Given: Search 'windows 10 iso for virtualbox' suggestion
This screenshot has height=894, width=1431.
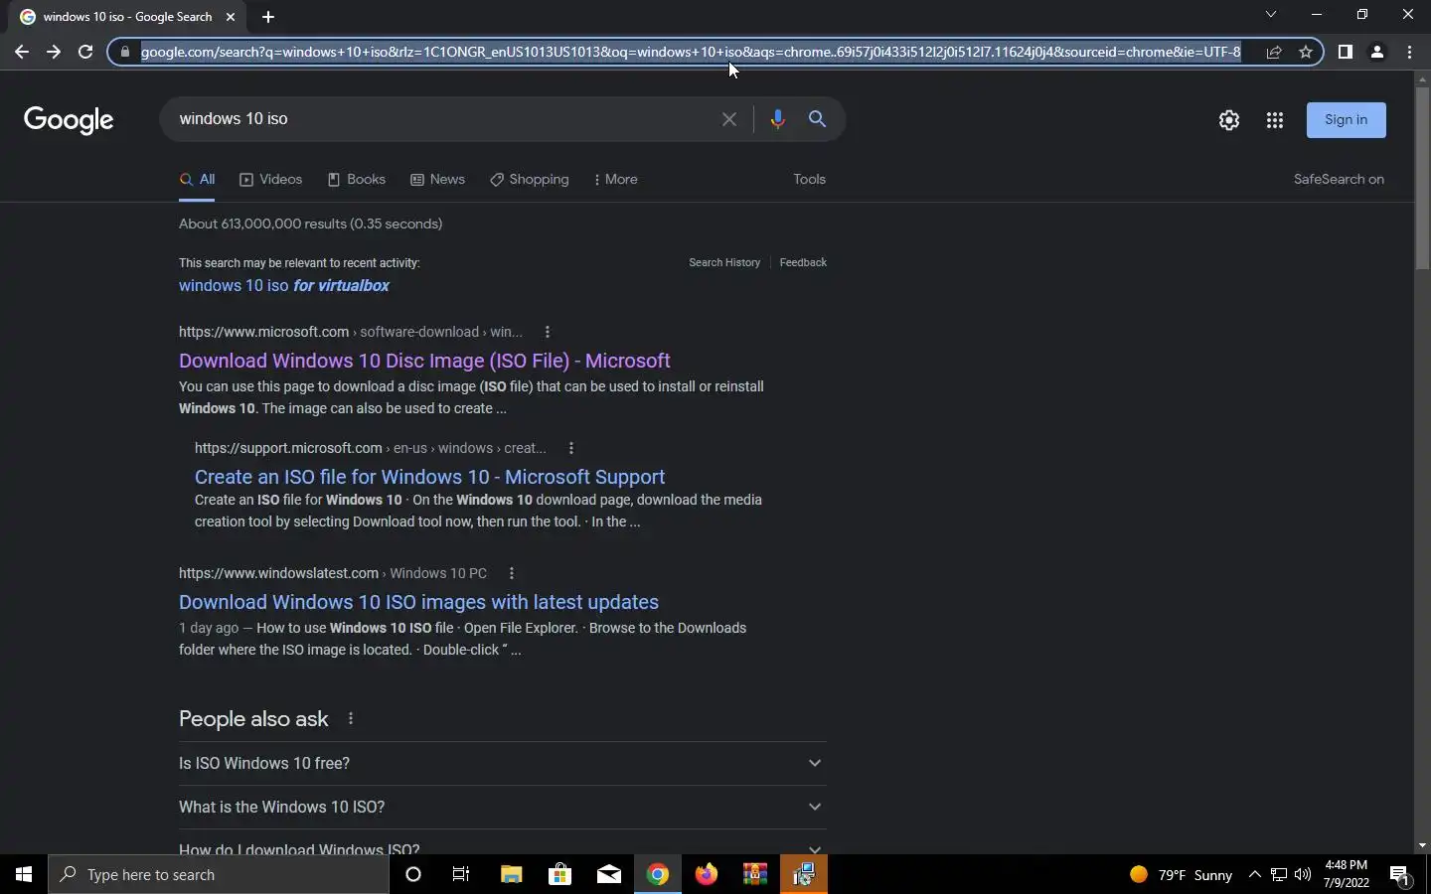Looking at the screenshot, I should coord(284,286).
